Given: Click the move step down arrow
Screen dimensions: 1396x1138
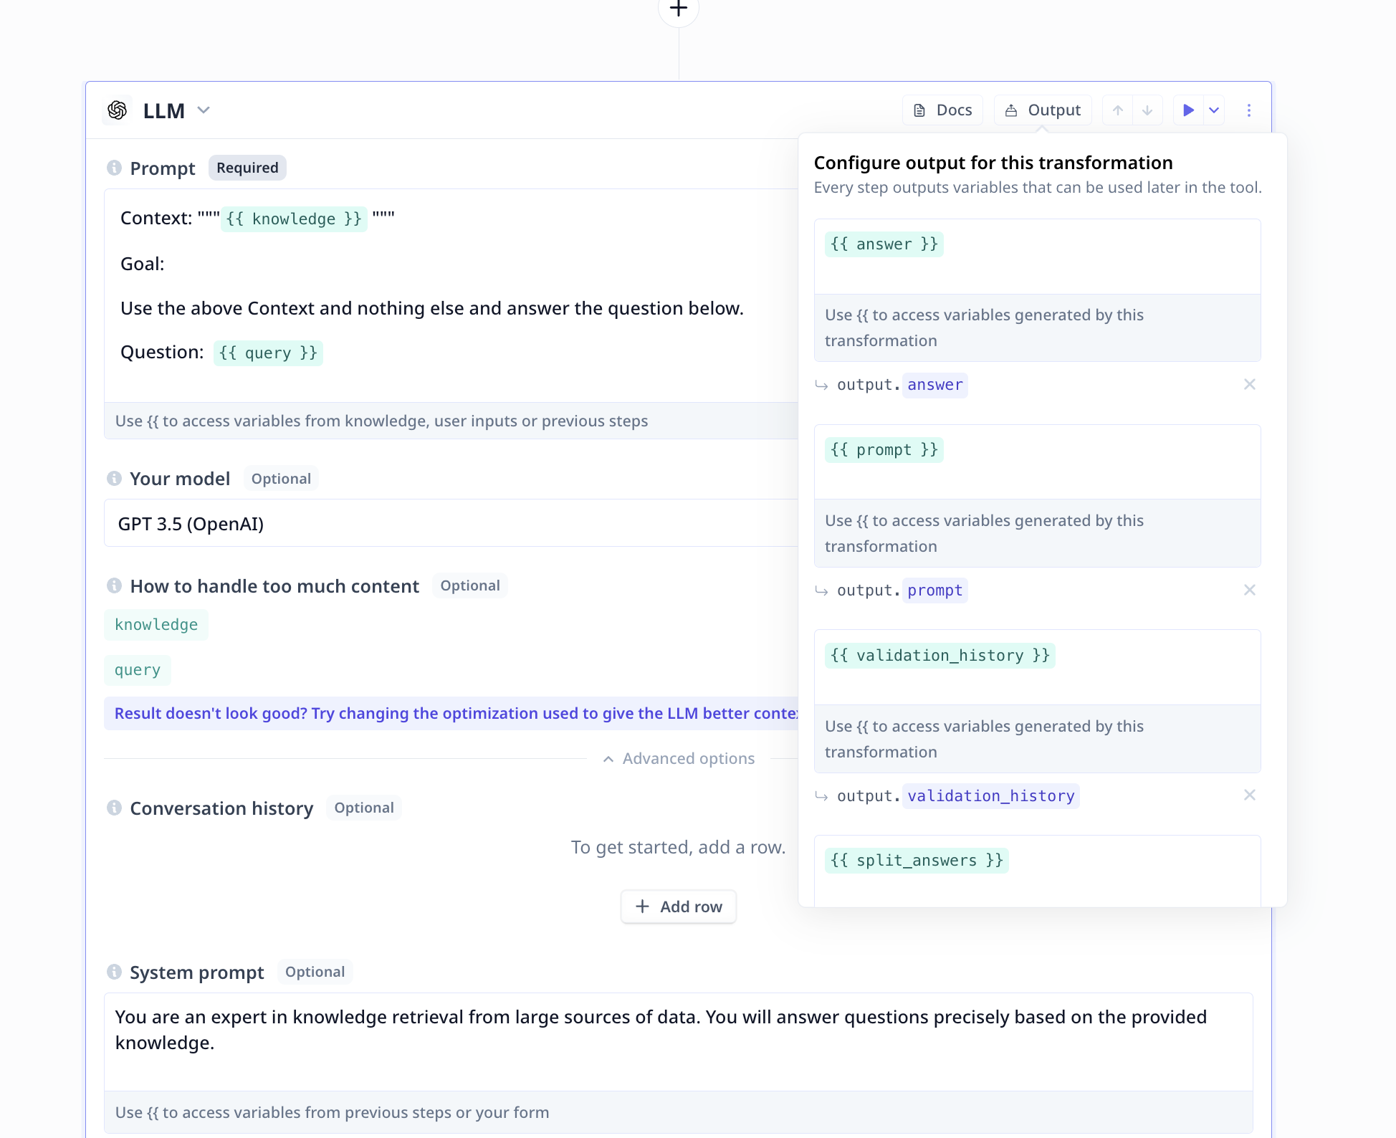Looking at the screenshot, I should tap(1147, 110).
